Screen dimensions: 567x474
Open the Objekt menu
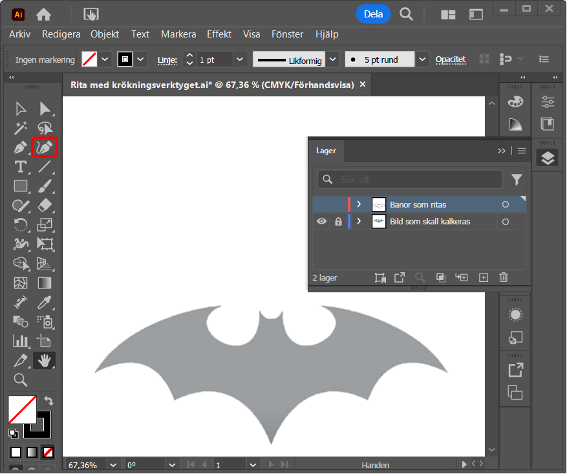(105, 34)
